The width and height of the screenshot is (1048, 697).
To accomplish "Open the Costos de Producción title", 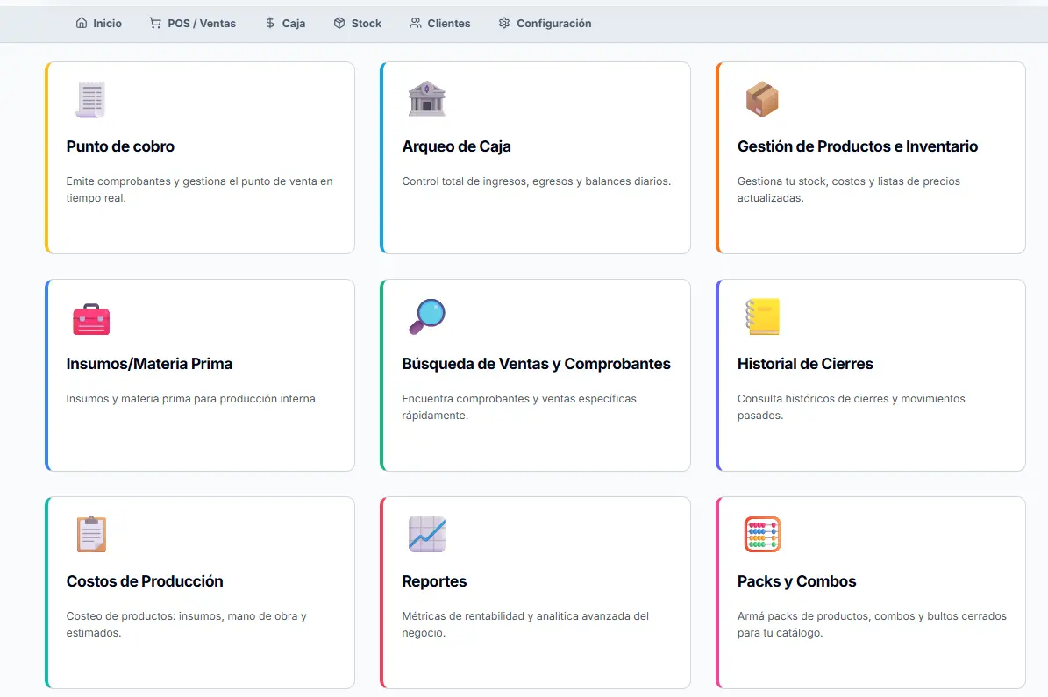I will 145,580.
